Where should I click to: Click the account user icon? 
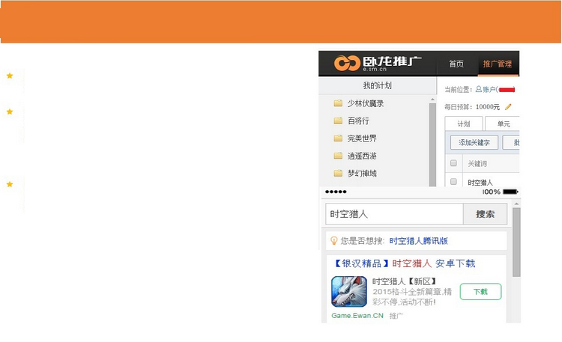click(479, 89)
